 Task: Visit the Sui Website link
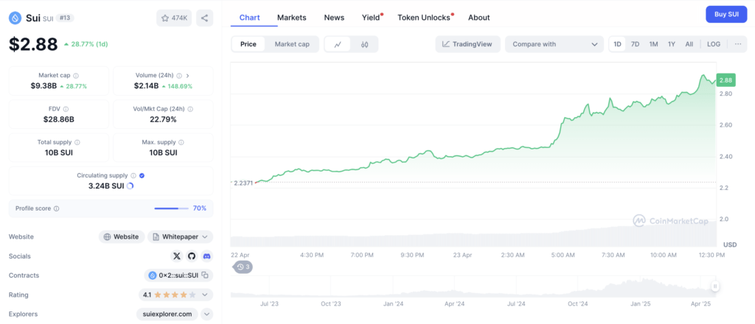click(122, 236)
